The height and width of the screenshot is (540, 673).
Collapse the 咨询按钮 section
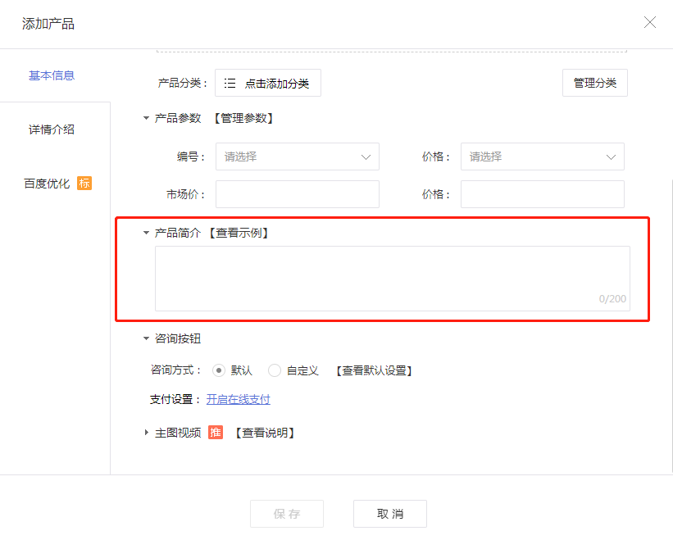(146, 338)
